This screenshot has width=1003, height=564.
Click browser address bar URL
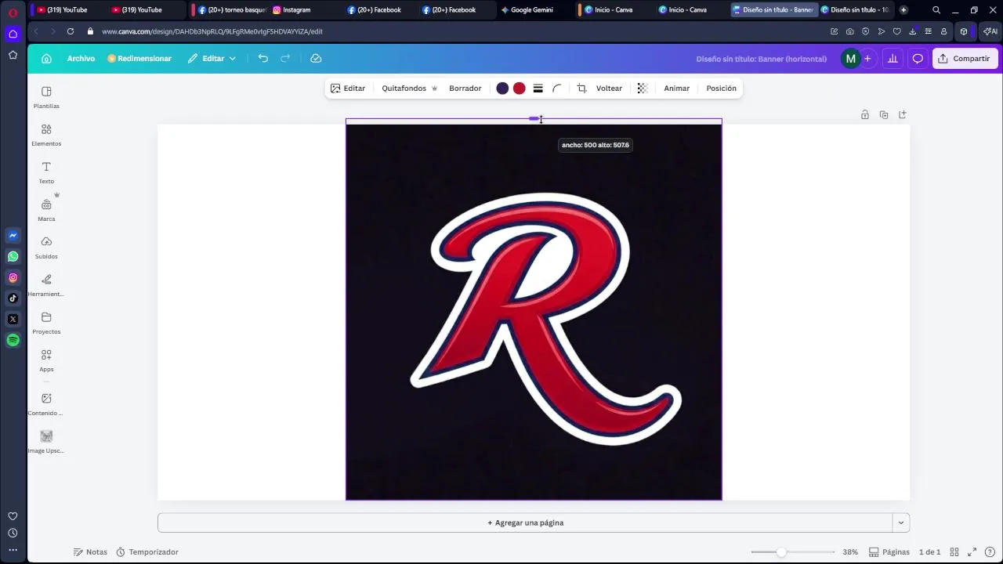[212, 31]
